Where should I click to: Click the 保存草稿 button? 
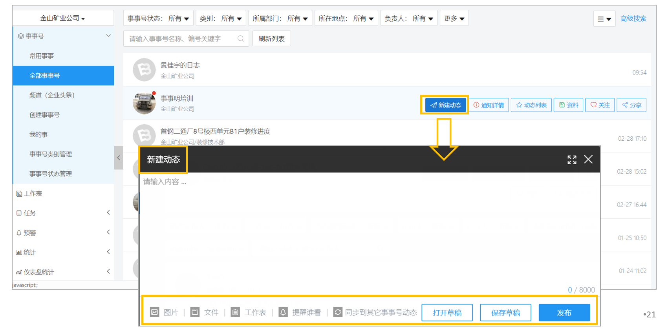(x=505, y=312)
